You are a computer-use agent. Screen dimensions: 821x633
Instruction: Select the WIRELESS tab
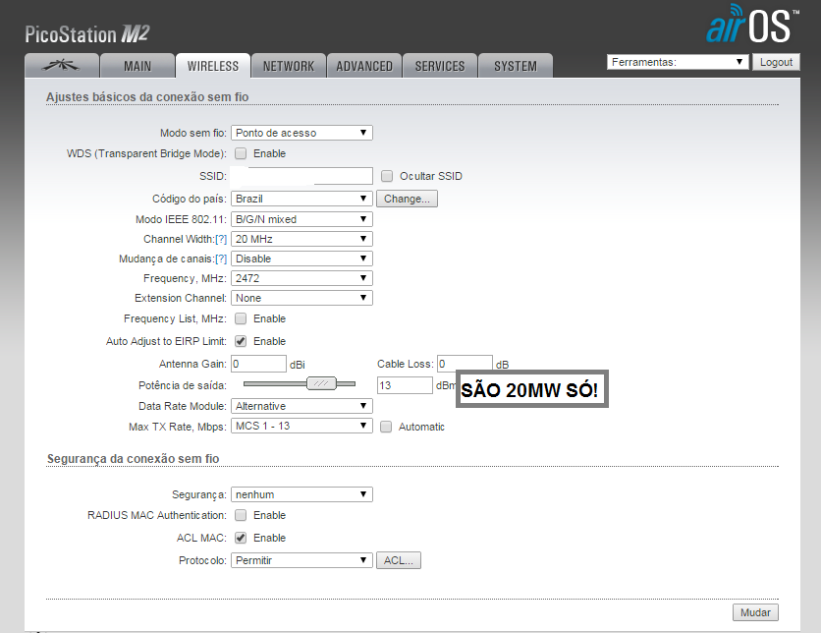coord(213,66)
